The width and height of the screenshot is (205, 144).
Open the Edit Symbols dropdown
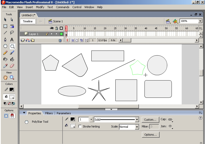click(175, 21)
